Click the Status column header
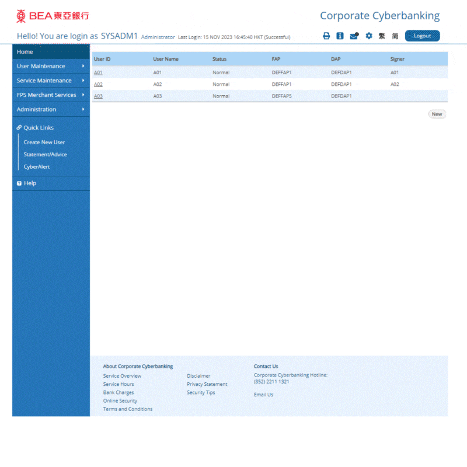 click(x=219, y=59)
